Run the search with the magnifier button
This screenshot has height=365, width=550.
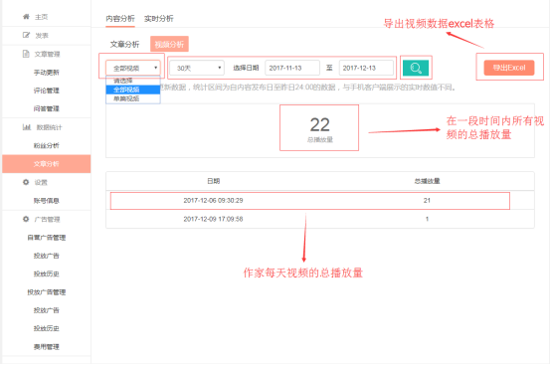pos(416,68)
